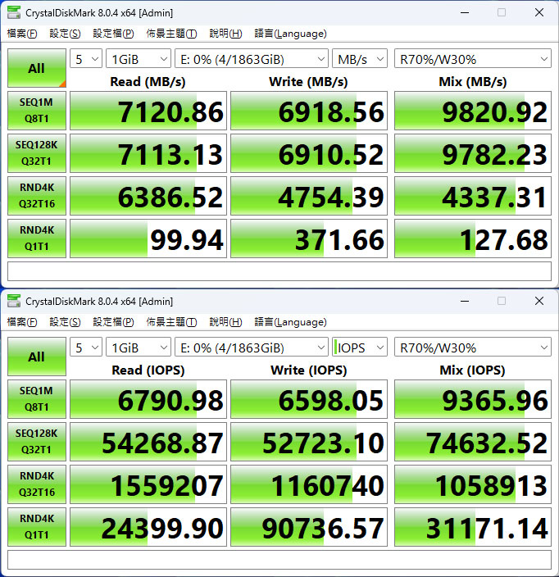Screen dimensions: 559x577
Task: Click the 9782.23 mix result
Action: [473, 153]
